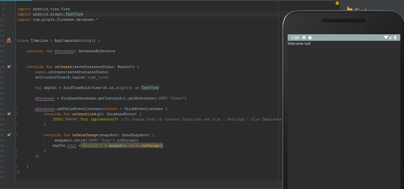The image size is (404, 189).
Task: Click the 'Timeline' class name
Action: coord(39,40)
